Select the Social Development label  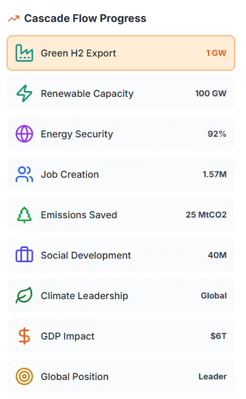pos(86,255)
